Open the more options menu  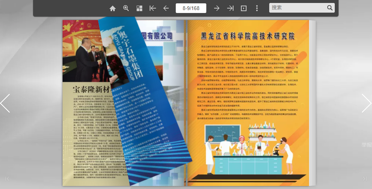click(x=257, y=8)
